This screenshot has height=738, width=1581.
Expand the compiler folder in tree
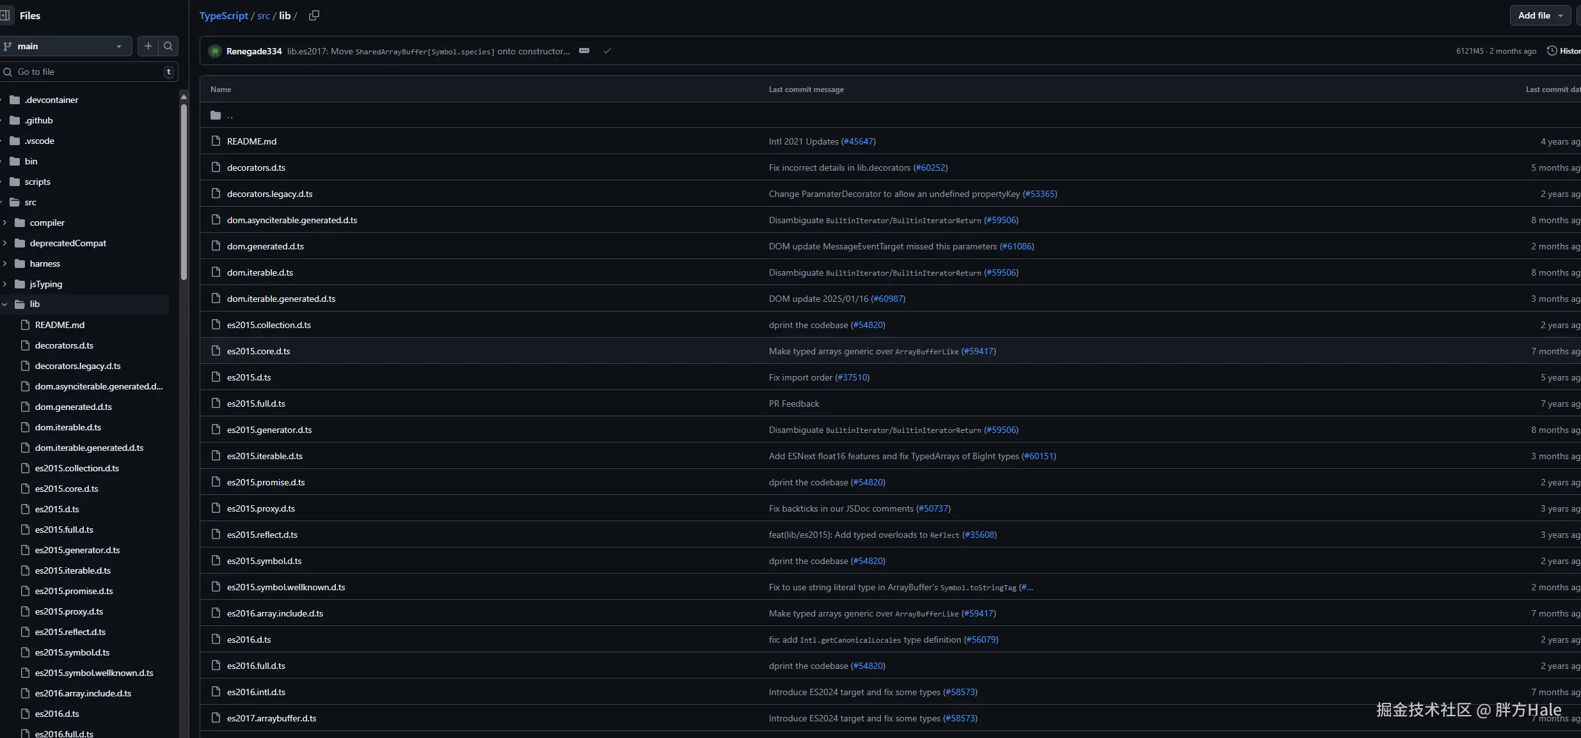(5, 223)
